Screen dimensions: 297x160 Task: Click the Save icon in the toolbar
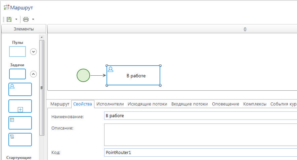click(x=9, y=19)
